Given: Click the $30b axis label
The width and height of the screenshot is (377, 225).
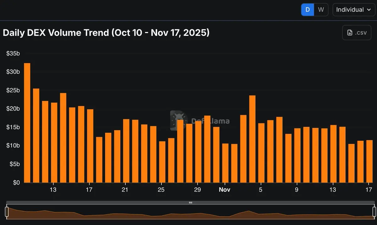Looking at the screenshot, I should 13,72.
